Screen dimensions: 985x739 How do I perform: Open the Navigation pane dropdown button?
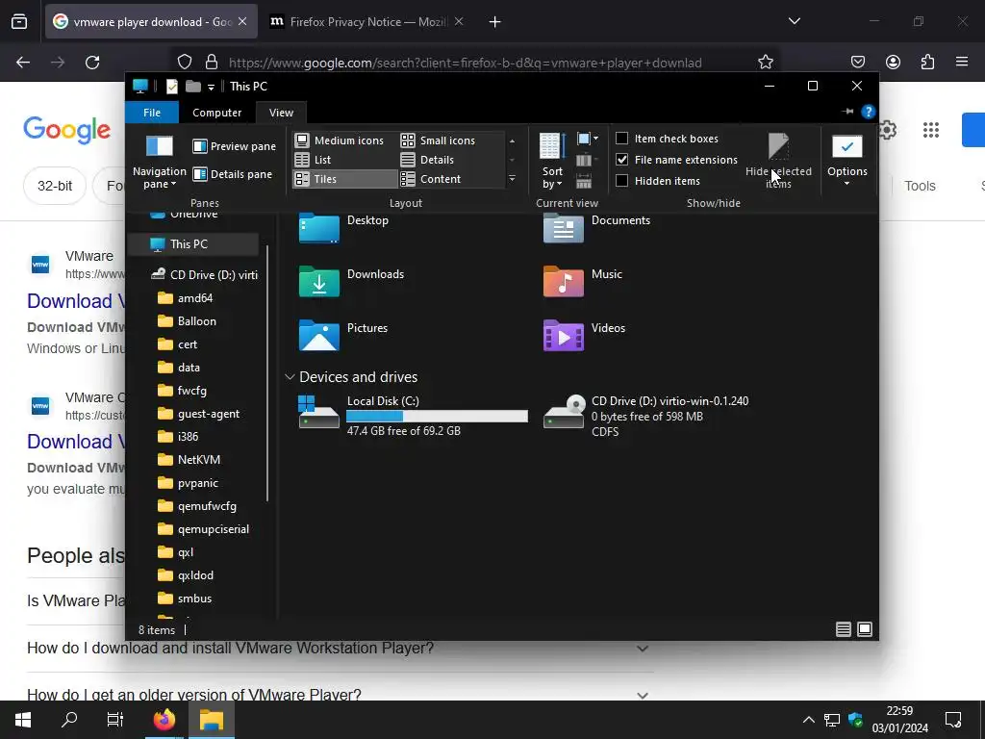[160, 162]
